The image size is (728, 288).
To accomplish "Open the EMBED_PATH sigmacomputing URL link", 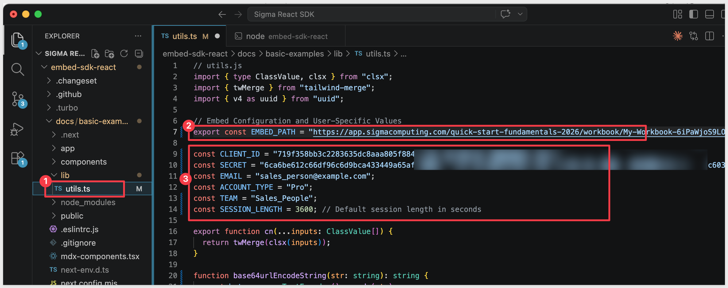I will coord(460,132).
